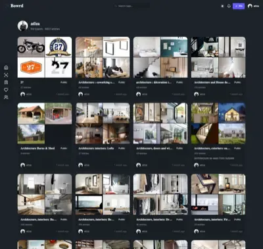
Task: Toggle the sun light/dark theme icon
Action: pos(222,6)
